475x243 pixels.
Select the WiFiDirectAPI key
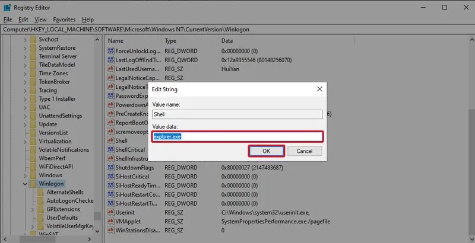click(56, 167)
